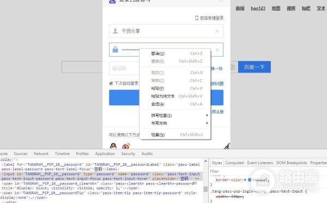Open the Profiles tab in DevTools
Image resolution: width=327 pixels, height=203 pixels.
pos(82,153)
